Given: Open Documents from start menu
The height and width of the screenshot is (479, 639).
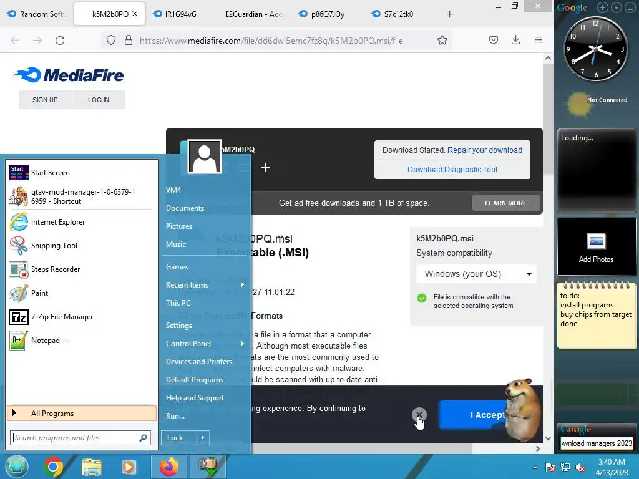Looking at the screenshot, I should pyautogui.click(x=185, y=208).
